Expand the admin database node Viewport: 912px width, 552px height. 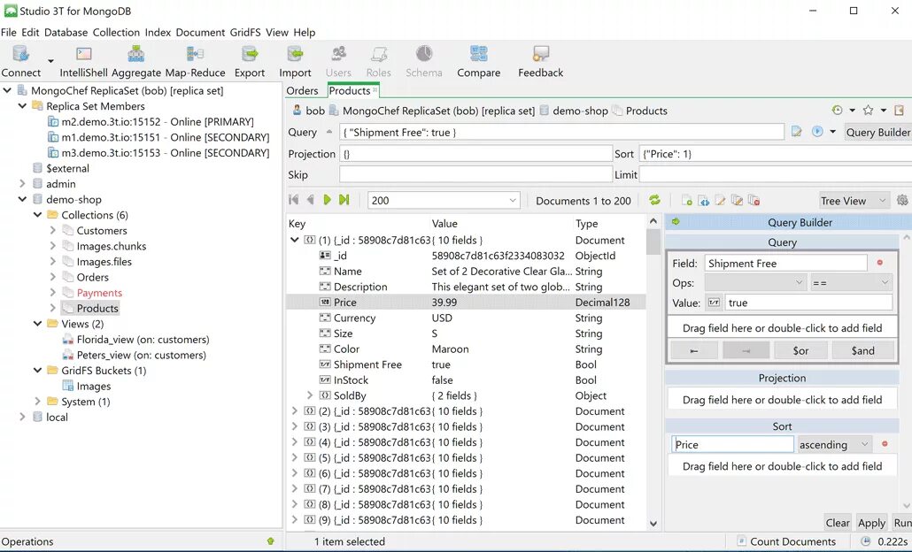(x=22, y=184)
